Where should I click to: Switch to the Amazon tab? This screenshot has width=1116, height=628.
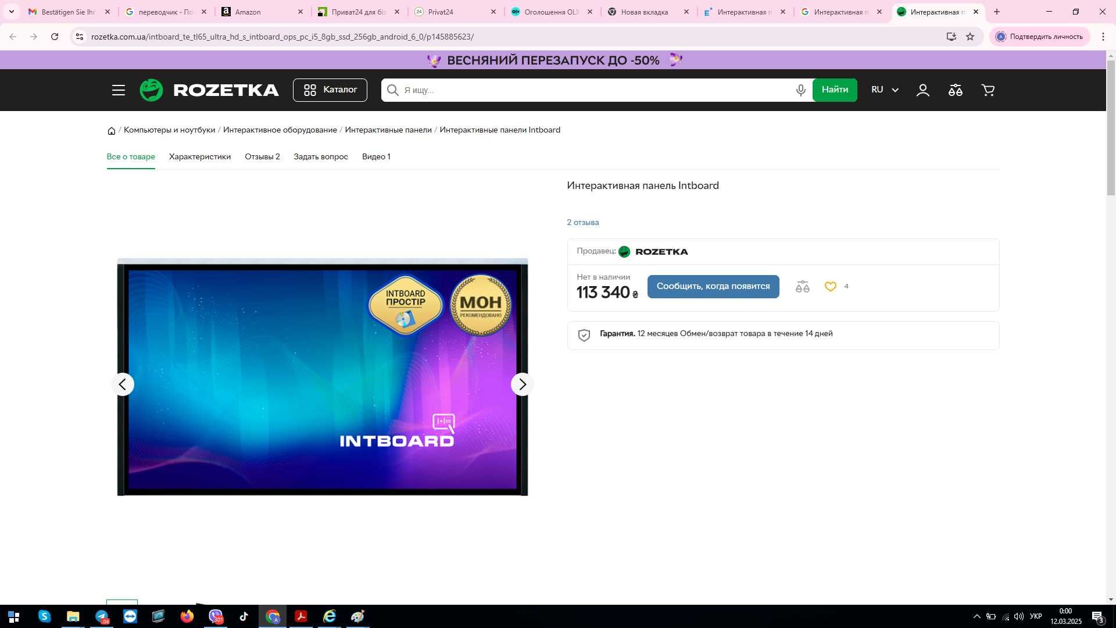point(262,12)
